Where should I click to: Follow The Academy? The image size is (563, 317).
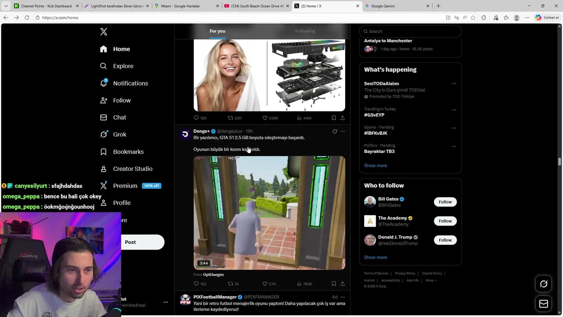[x=445, y=221]
